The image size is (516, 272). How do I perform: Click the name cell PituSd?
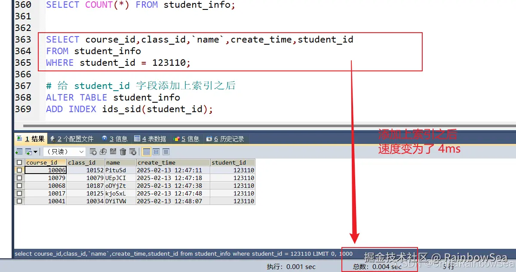pos(120,170)
